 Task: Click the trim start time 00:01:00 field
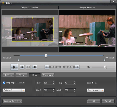55,67
